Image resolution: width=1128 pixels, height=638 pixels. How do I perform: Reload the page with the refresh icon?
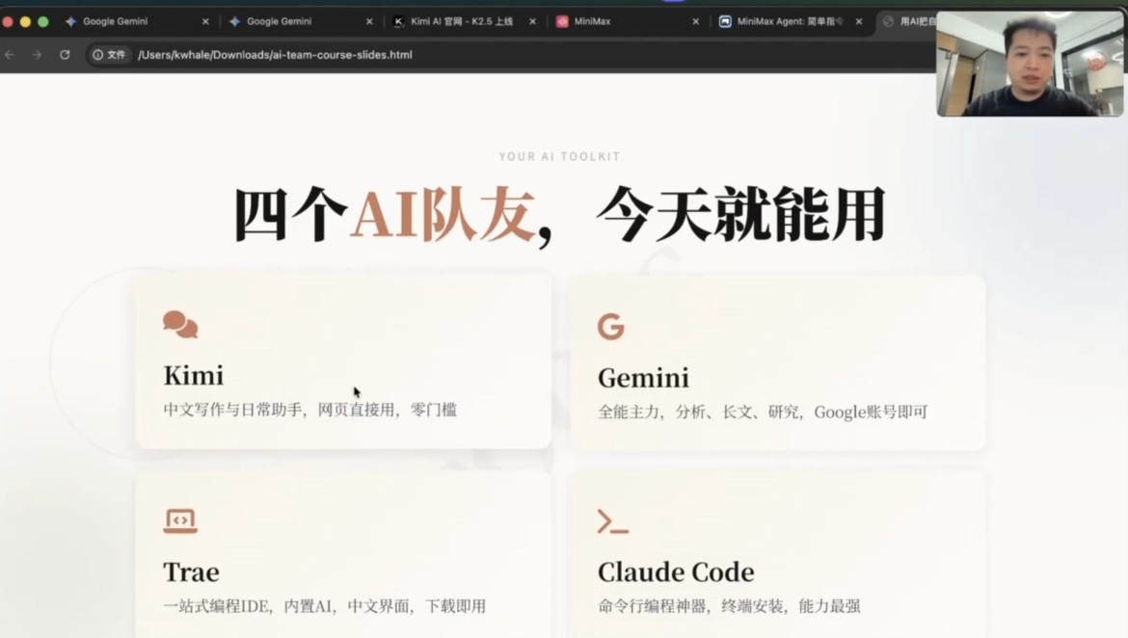(65, 55)
